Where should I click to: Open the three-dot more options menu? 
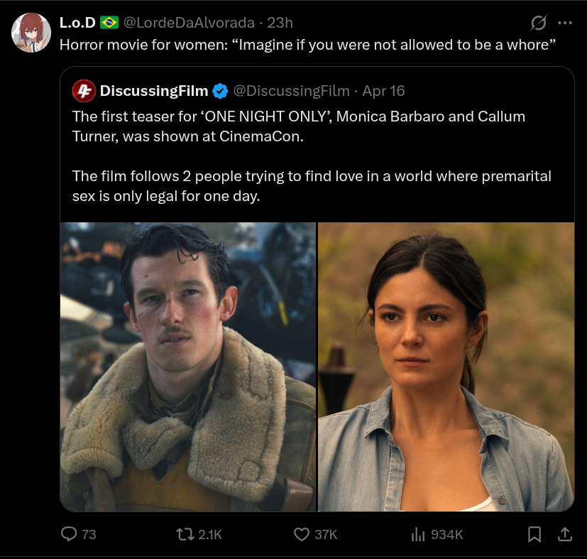565,23
